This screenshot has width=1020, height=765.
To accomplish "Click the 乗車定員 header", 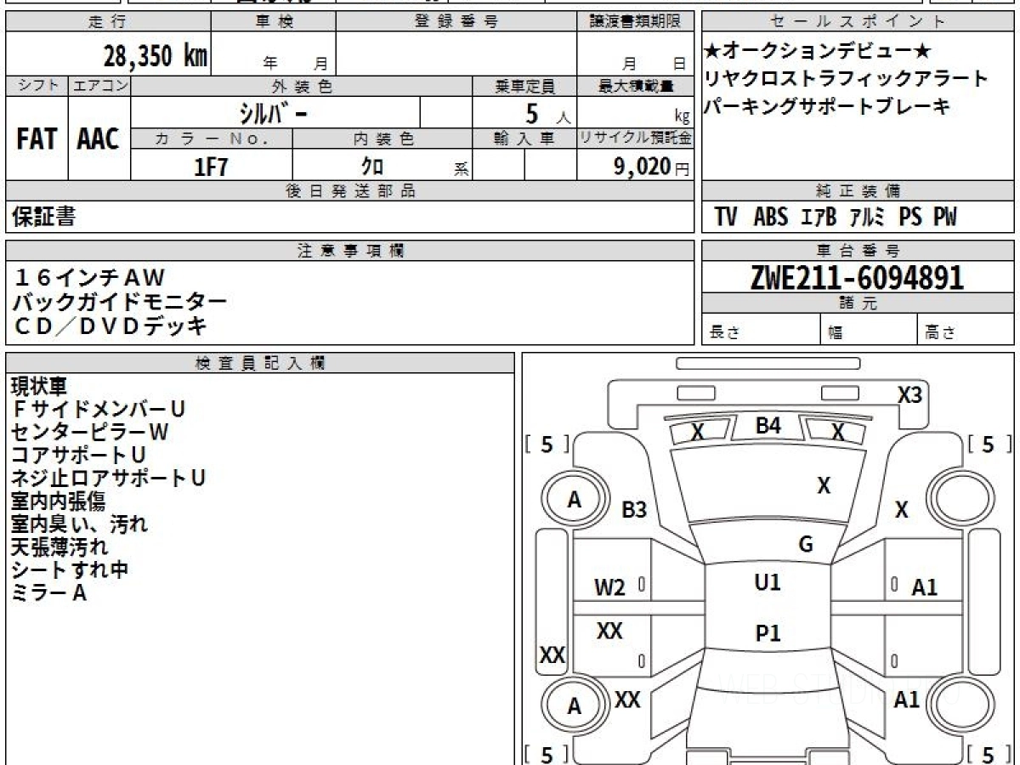I will pos(524,86).
